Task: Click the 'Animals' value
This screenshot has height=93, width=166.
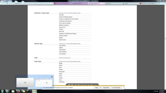Action: 61,15
